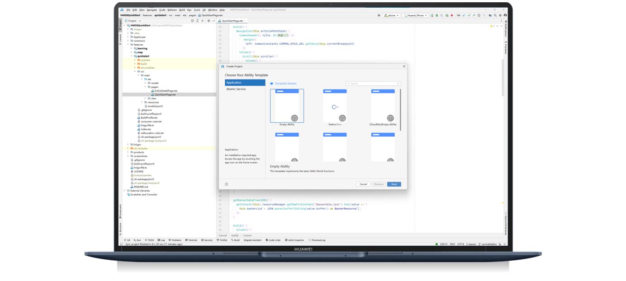This screenshot has height=281, width=626.
Task: Open the Code Linter tool window
Action: coord(273,240)
